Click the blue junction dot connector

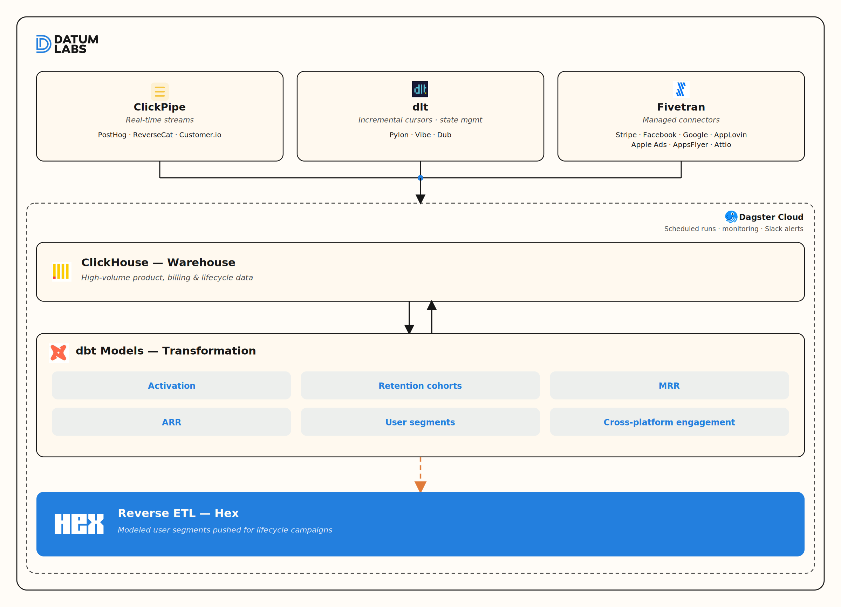coord(420,178)
